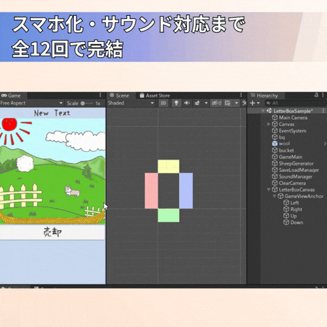Click the bucket cube icon
Image resolution: width=327 pixels, height=327 pixels.
[x=275, y=150]
